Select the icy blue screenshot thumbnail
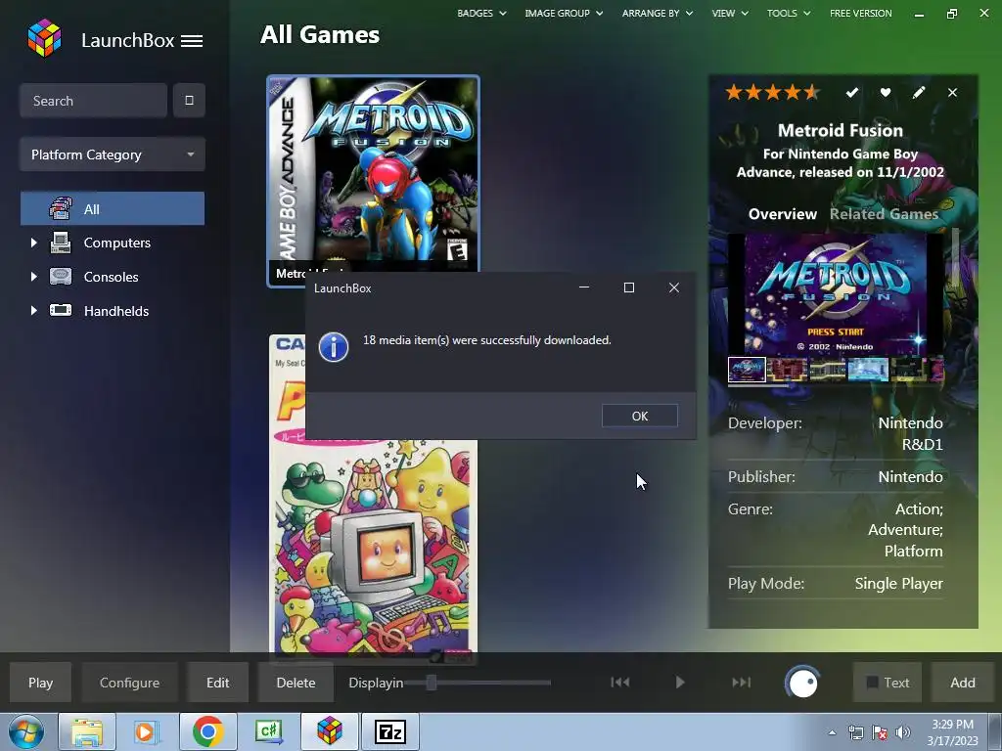The height and width of the screenshot is (751, 1002). [868, 370]
